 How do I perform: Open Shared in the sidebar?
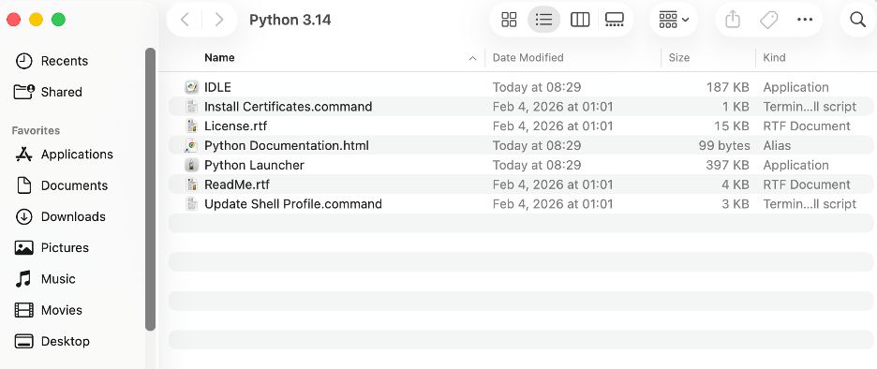click(x=62, y=92)
